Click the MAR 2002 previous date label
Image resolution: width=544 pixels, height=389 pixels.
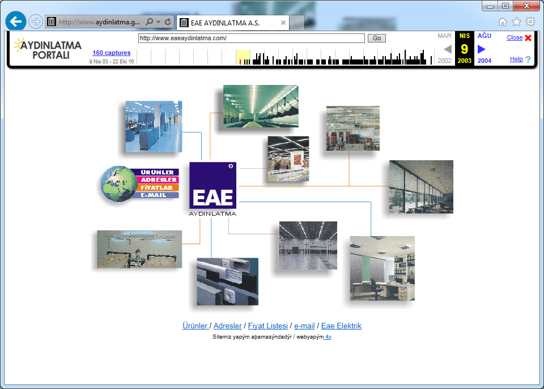click(444, 48)
